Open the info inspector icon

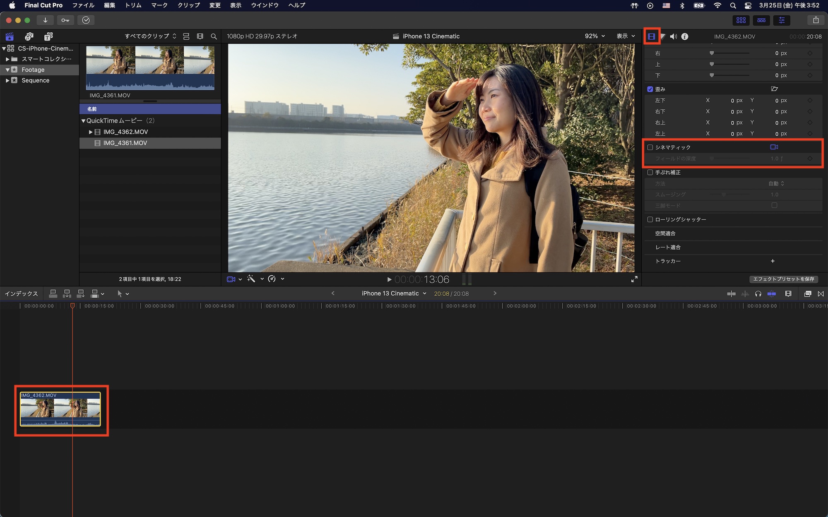pyautogui.click(x=685, y=36)
